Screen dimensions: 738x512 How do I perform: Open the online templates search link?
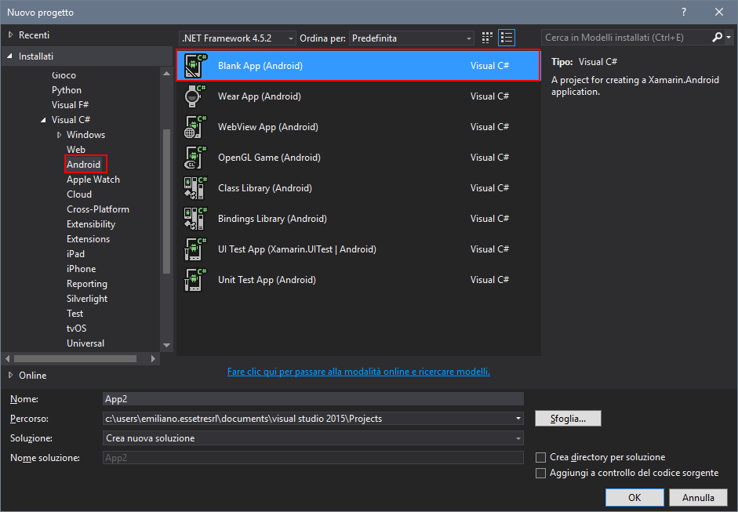(358, 372)
